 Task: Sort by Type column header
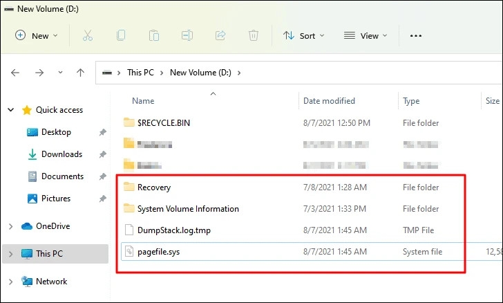click(411, 101)
